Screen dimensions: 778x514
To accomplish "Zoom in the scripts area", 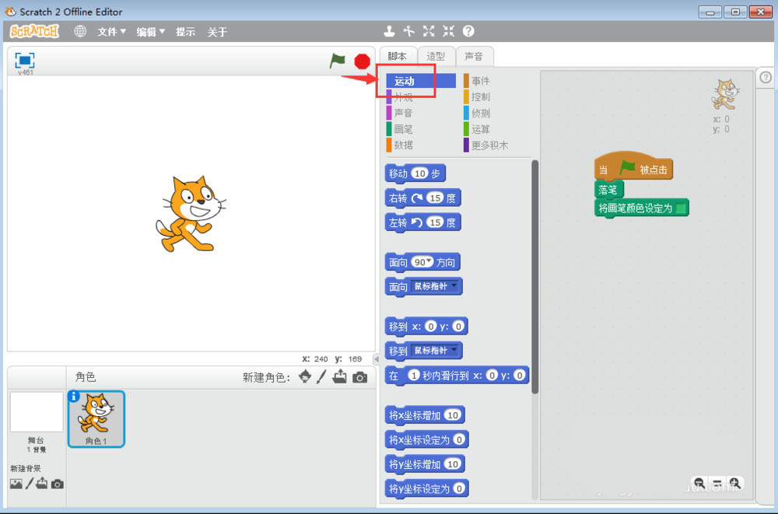I will tap(735, 483).
